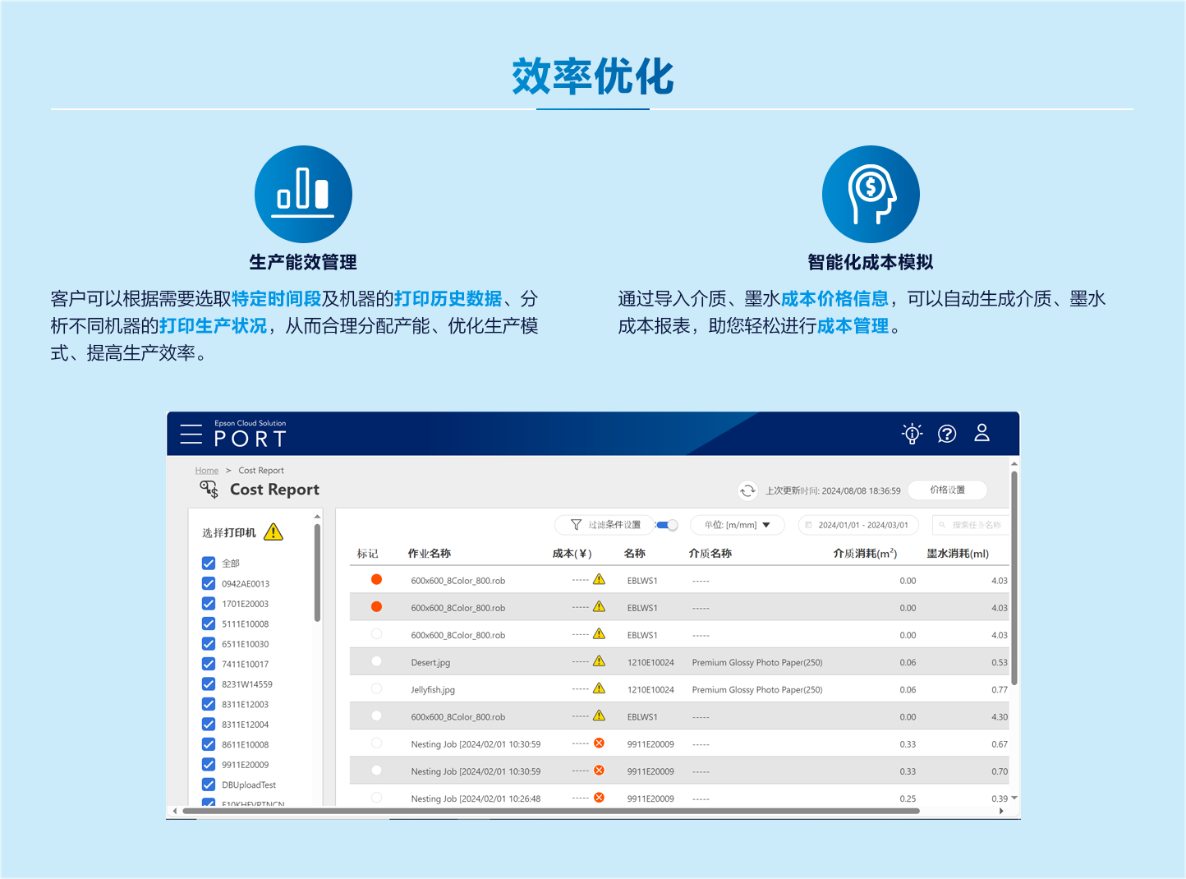The height and width of the screenshot is (879, 1186).
Task: Click the magnifier icon in the search box
Action: (x=942, y=525)
